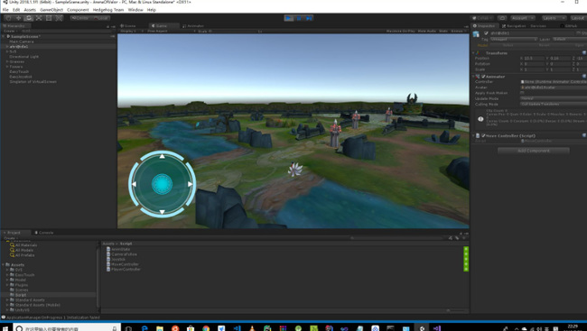Select the Hand tool in toolbar
The height and width of the screenshot is (331, 587).
(x=8, y=18)
